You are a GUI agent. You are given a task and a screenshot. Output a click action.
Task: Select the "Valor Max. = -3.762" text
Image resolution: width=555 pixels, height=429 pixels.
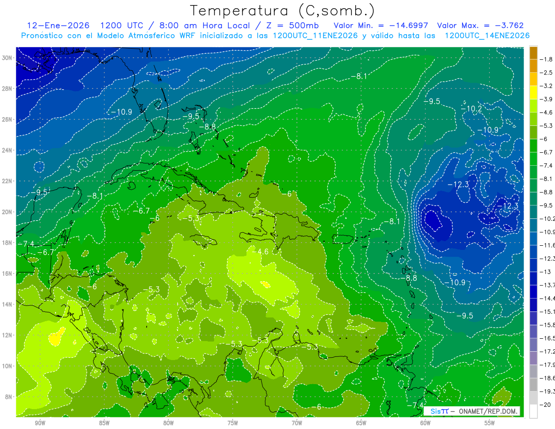pyautogui.click(x=480, y=25)
